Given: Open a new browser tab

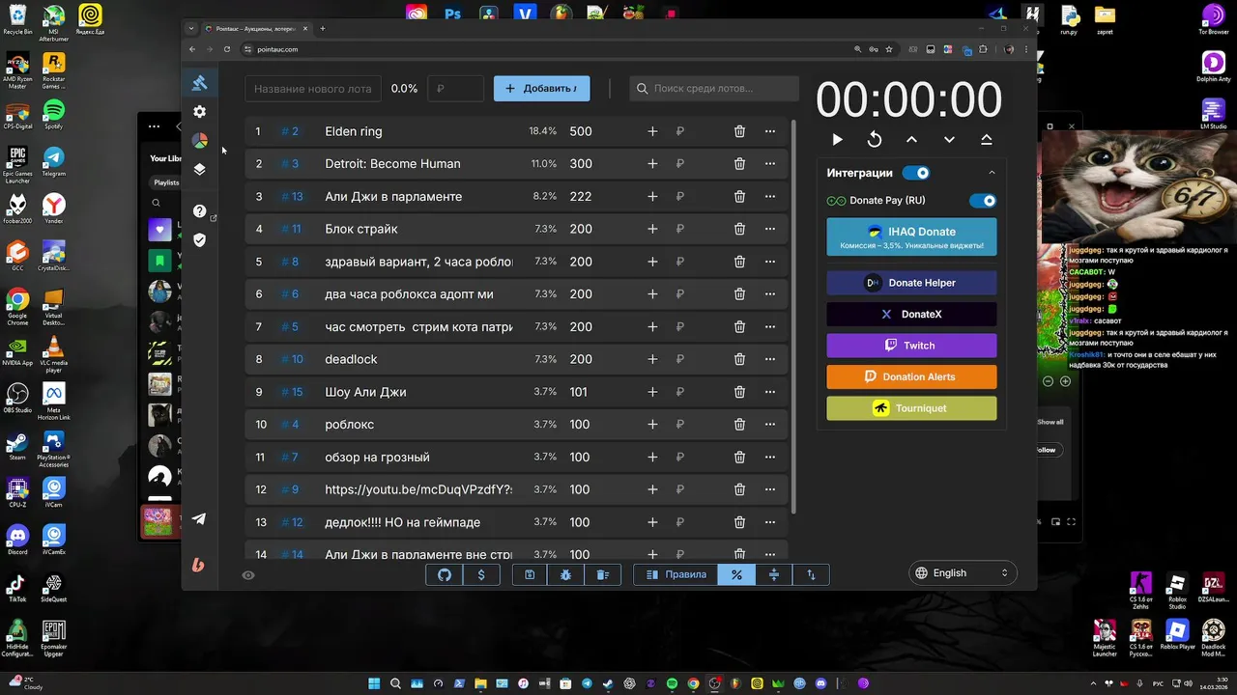Looking at the screenshot, I should tap(323, 29).
